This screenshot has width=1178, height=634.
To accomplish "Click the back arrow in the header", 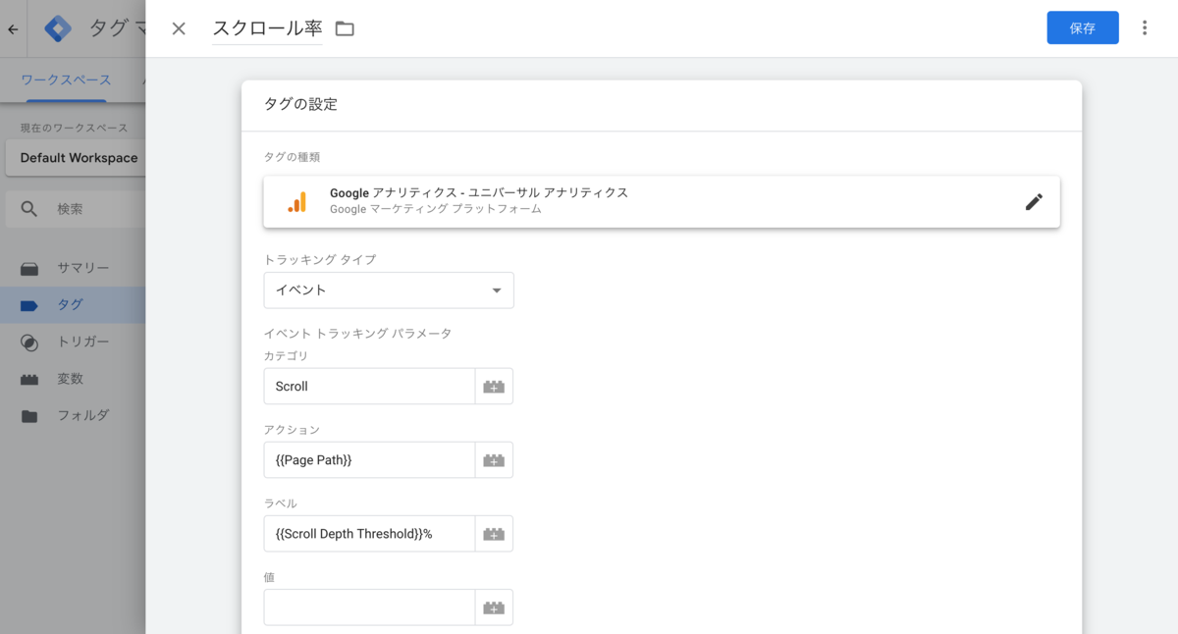I will [x=14, y=28].
